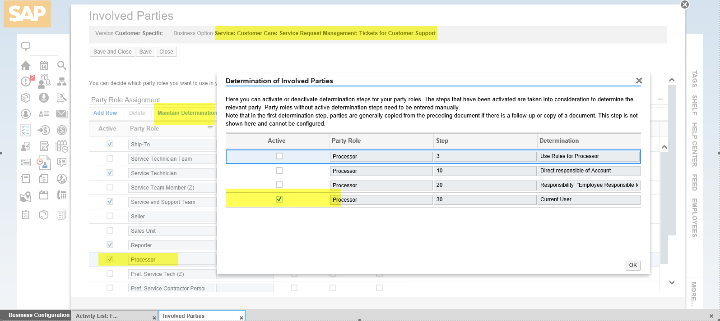Click the down arrow below the scrollbar

[672, 283]
